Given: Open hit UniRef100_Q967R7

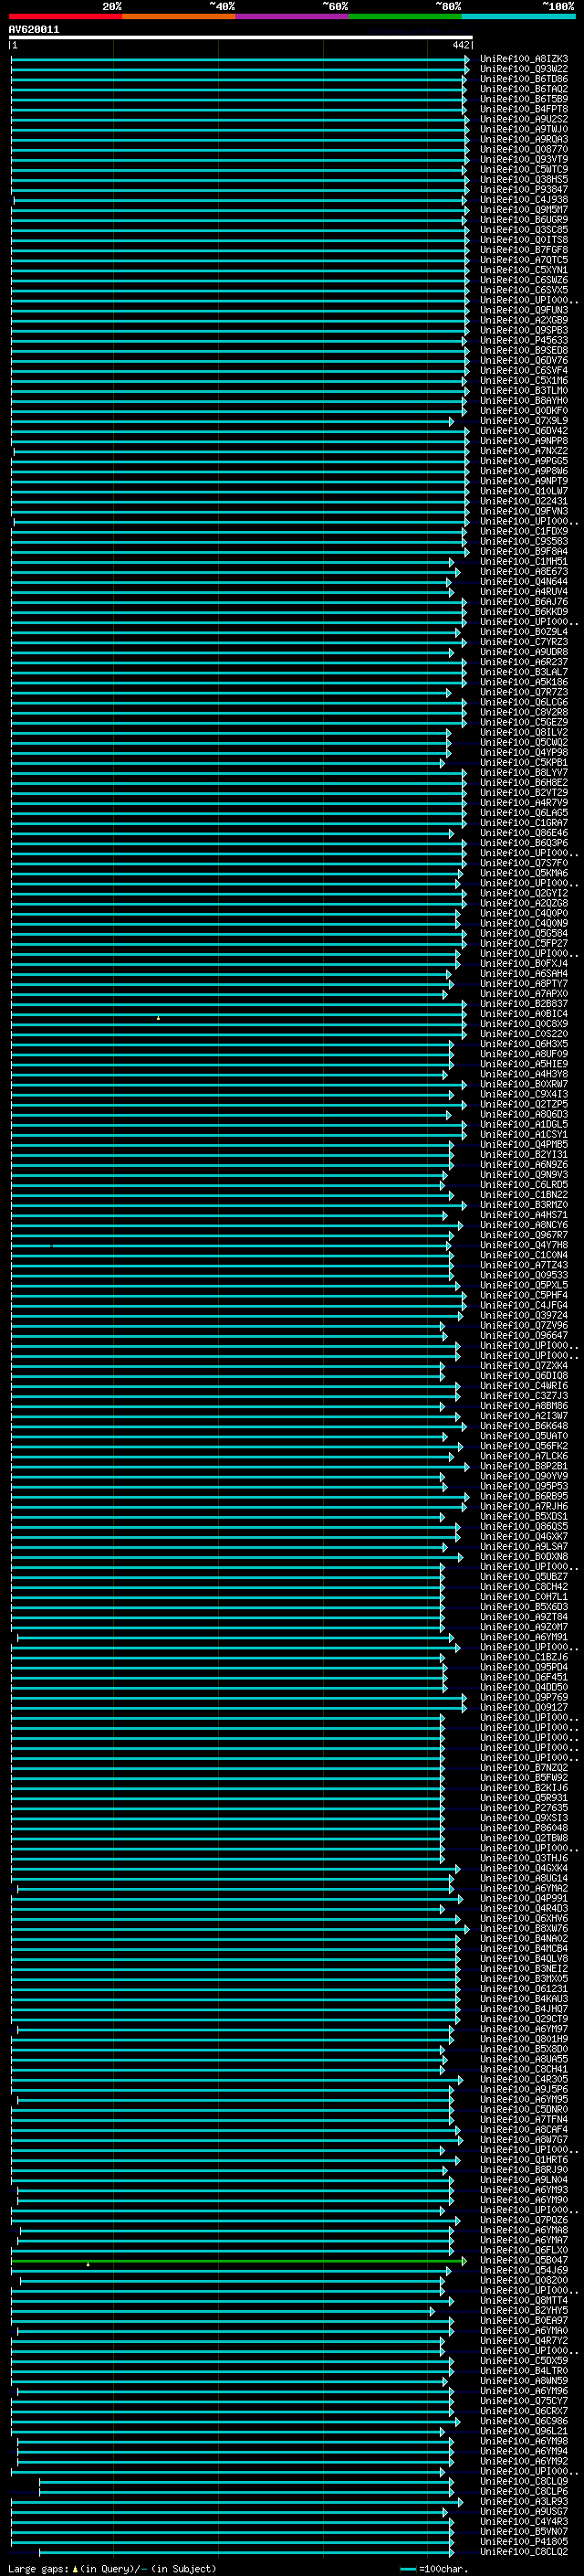Looking at the screenshot, I should coord(524,1235).
